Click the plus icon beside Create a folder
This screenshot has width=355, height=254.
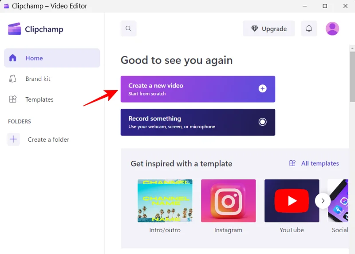[13, 139]
